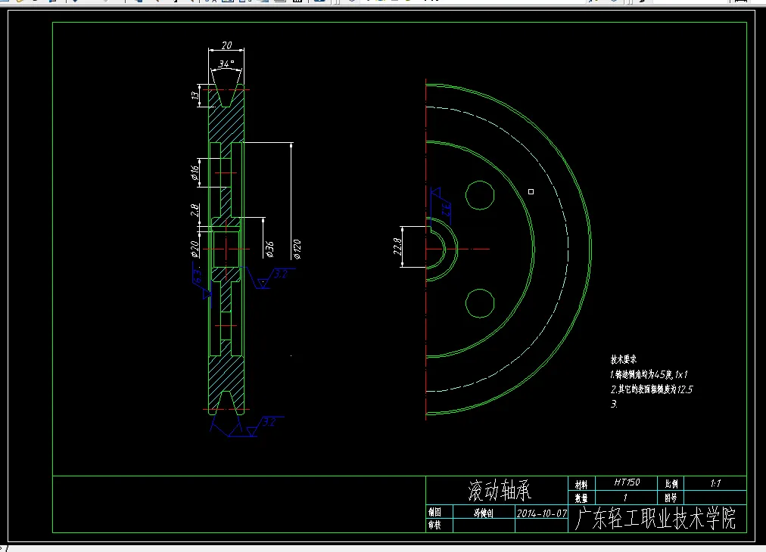
Task: Pick the 22.8 keyway dimension text
Action: click(x=397, y=247)
